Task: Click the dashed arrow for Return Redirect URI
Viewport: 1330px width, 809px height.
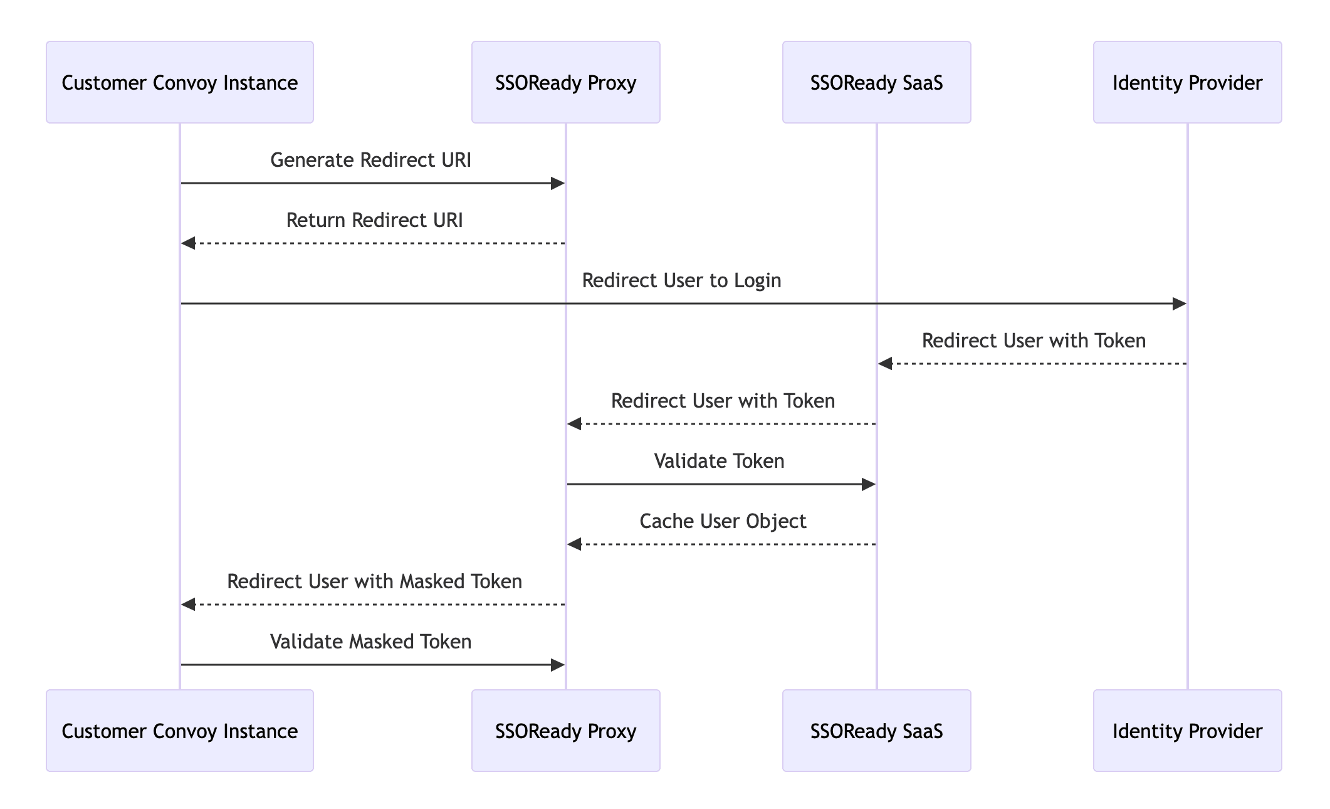Action: coord(373,243)
